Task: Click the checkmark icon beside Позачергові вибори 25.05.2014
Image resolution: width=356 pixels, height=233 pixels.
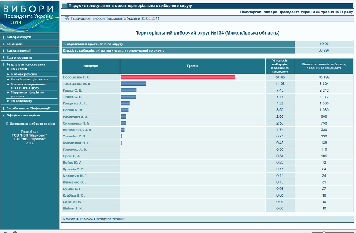Action: click(x=66, y=18)
